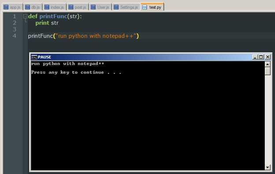Switch to the db.js tab
The image size is (275, 174).
33,7
